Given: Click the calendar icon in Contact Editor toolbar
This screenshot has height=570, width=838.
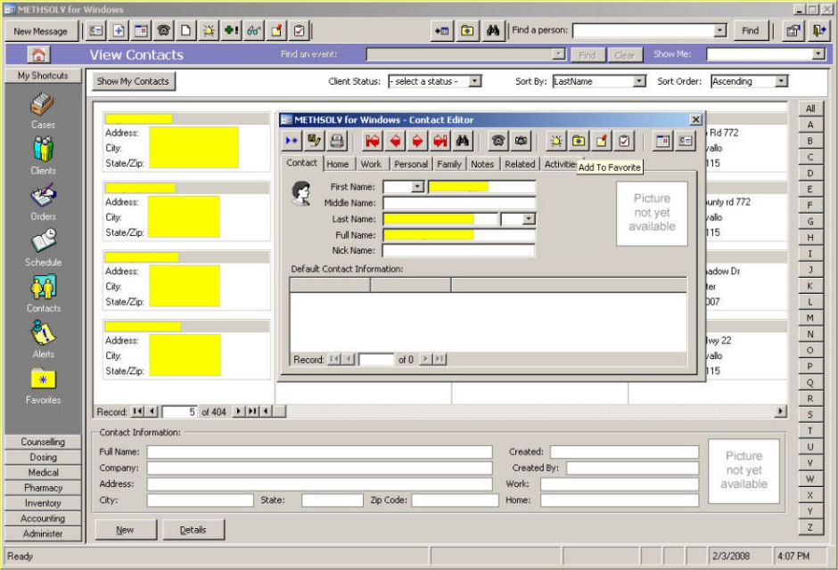Looking at the screenshot, I should point(662,141).
